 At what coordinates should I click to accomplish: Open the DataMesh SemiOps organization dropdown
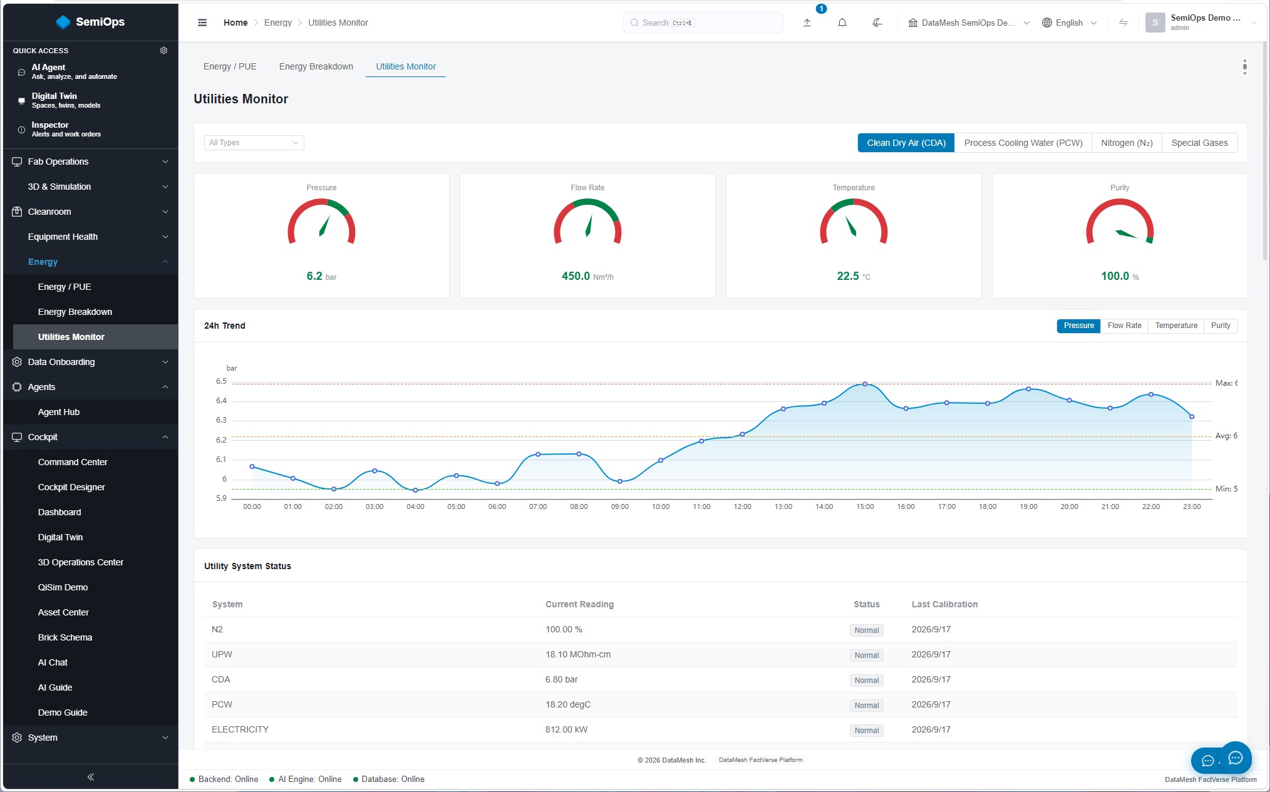coord(968,23)
